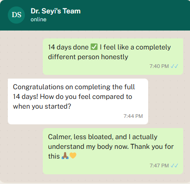Click the 7:47 PM timestamp
This screenshot has width=190, height=184.
click(x=159, y=166)
